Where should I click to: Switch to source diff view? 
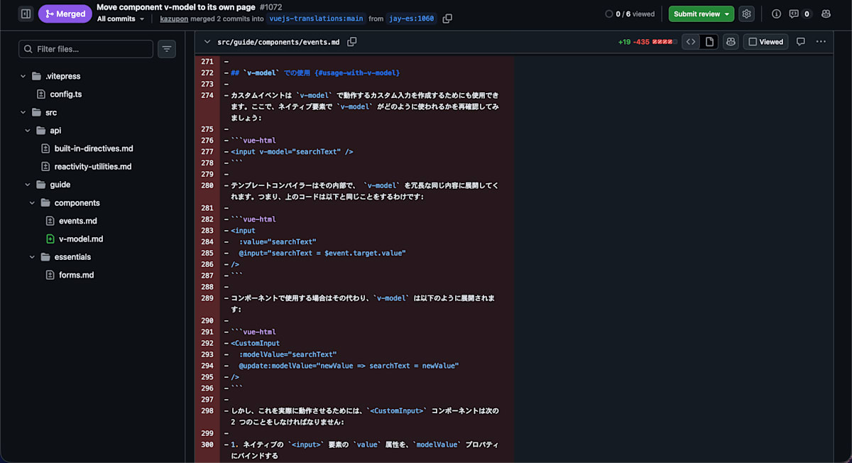691,42
